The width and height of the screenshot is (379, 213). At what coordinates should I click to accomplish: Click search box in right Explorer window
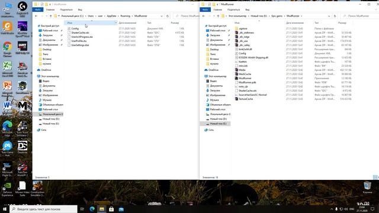[x=359, y=16]
